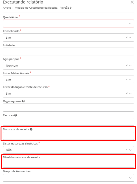Clear the Listar naturezas sintéticas value
This screenshot has height=184, width=137.
[x=127, y=149]
